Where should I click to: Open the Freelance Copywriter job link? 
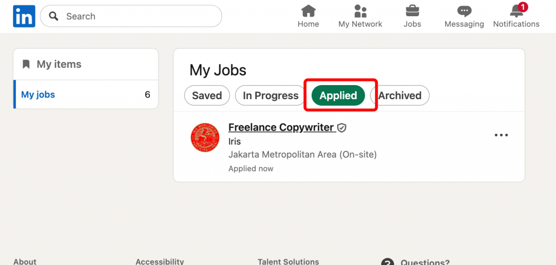(x=281, y=127)
